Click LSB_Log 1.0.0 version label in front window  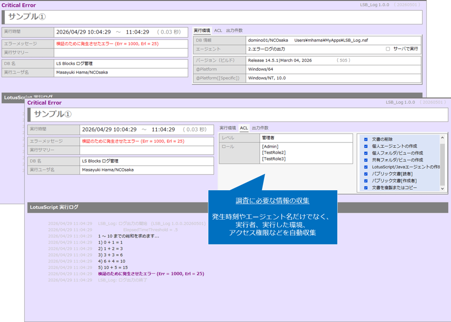click(x=400, y=102)
